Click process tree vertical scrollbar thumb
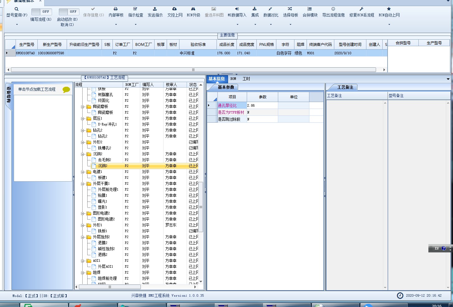This screenshot has width=453, height=307. [201, 207]
